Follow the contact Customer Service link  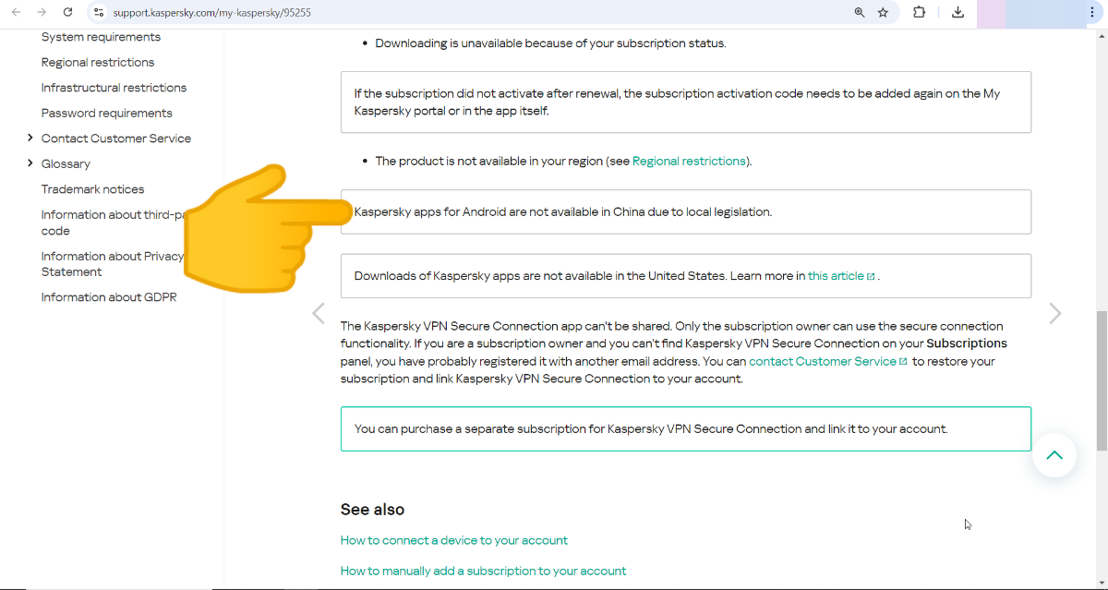[x=828, y=361]
